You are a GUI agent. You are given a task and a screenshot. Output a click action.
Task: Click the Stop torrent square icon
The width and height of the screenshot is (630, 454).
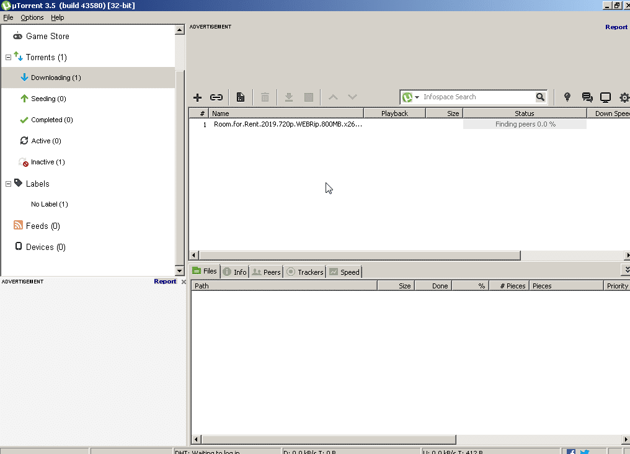pyautogui.click(x=309, y=97)
